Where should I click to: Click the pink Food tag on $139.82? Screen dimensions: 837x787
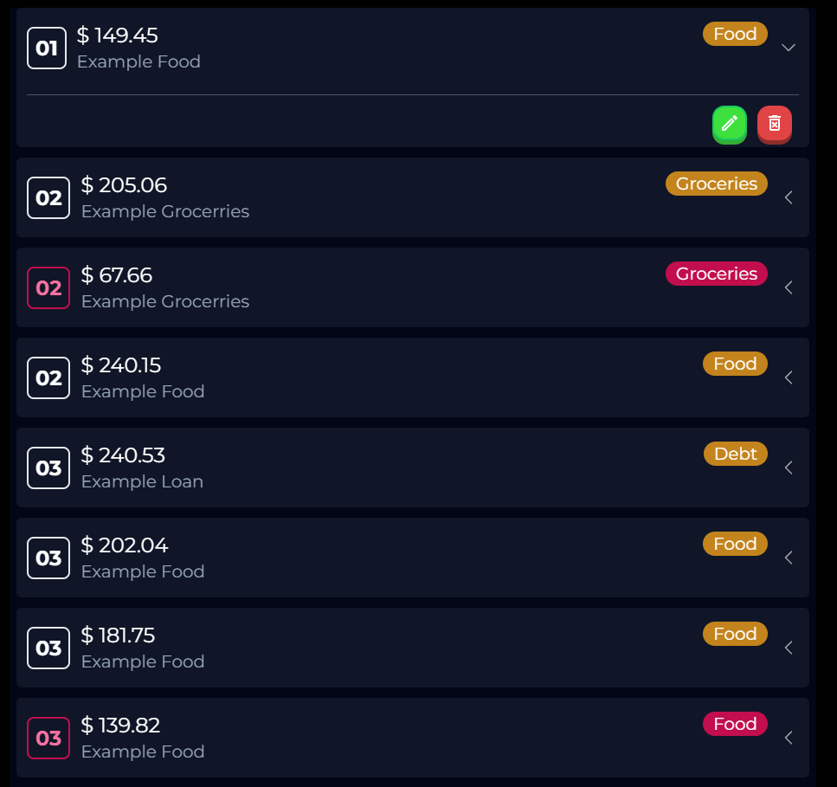pyautogui.click(x=735, y=724)
